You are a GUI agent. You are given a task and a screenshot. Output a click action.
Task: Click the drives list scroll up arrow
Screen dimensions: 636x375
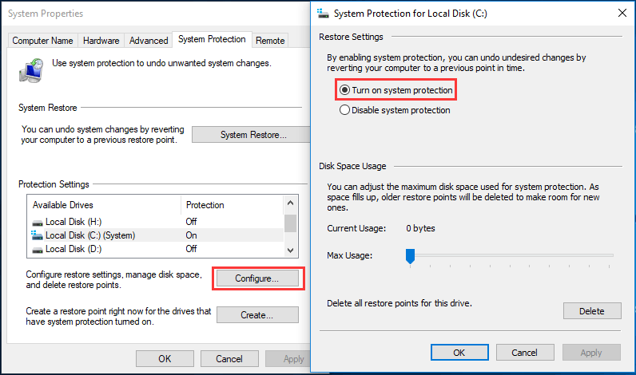pyautogui.click(x=290, y=203)
